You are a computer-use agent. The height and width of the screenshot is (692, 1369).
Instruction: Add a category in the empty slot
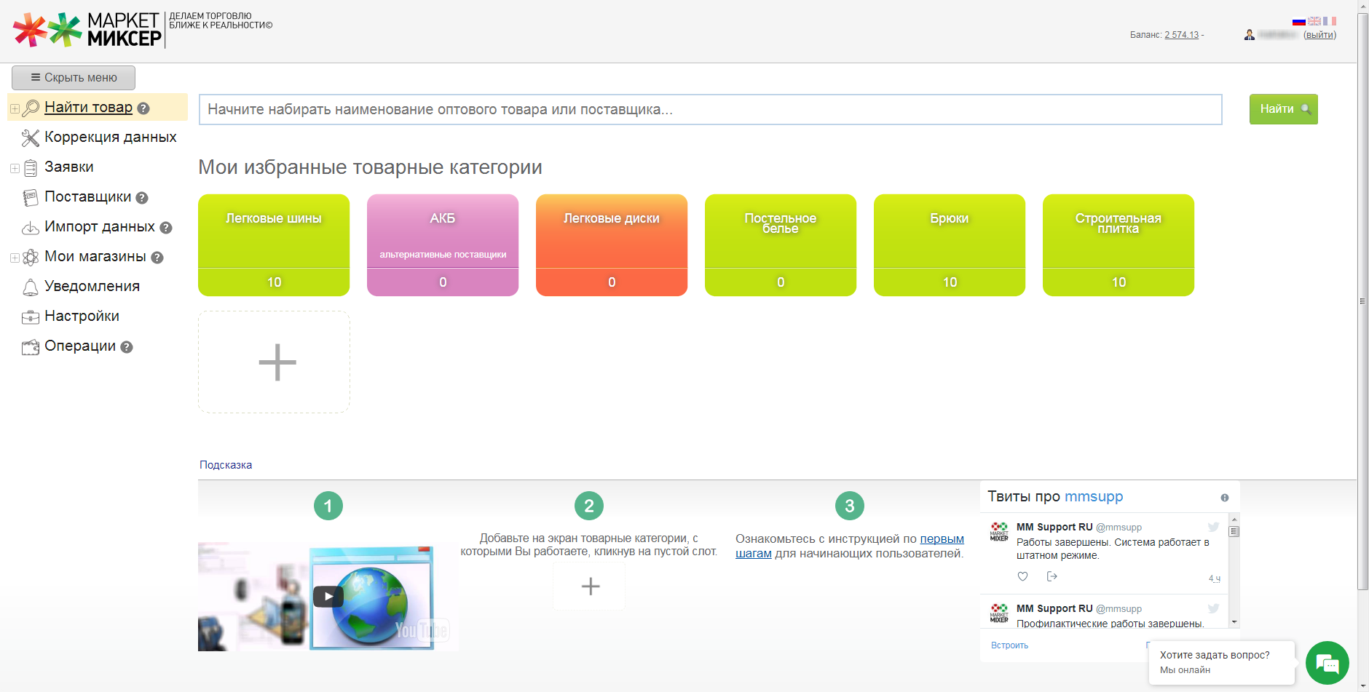click(274, 362)
